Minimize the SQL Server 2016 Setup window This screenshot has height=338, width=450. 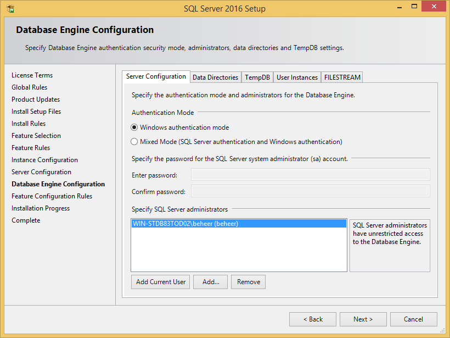tap(399, 7)
